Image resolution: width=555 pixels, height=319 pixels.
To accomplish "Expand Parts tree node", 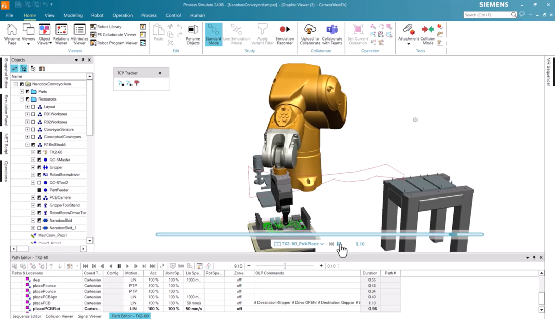I will (22, 91).
